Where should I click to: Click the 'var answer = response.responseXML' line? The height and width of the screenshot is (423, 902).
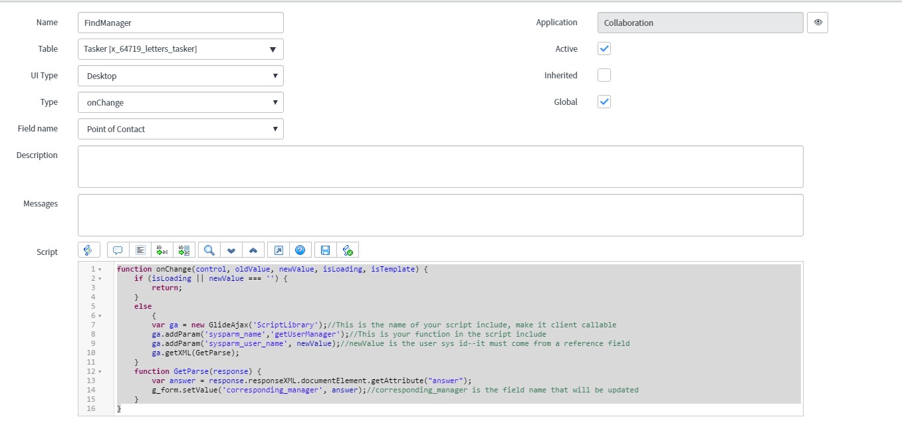[311, 381]
